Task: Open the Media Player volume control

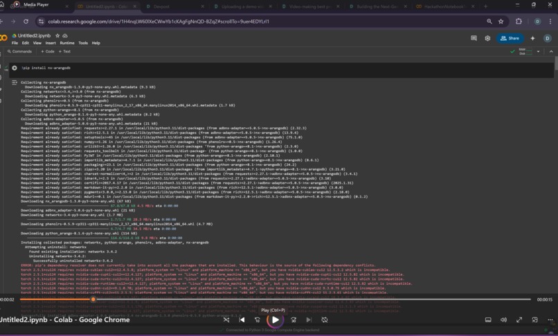Action: [x=503, y=320]
